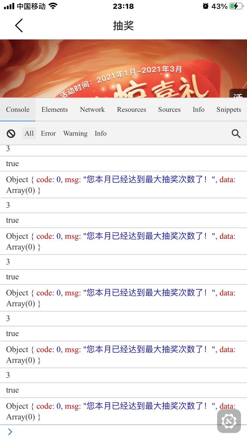Open the Resources tab

131,109
